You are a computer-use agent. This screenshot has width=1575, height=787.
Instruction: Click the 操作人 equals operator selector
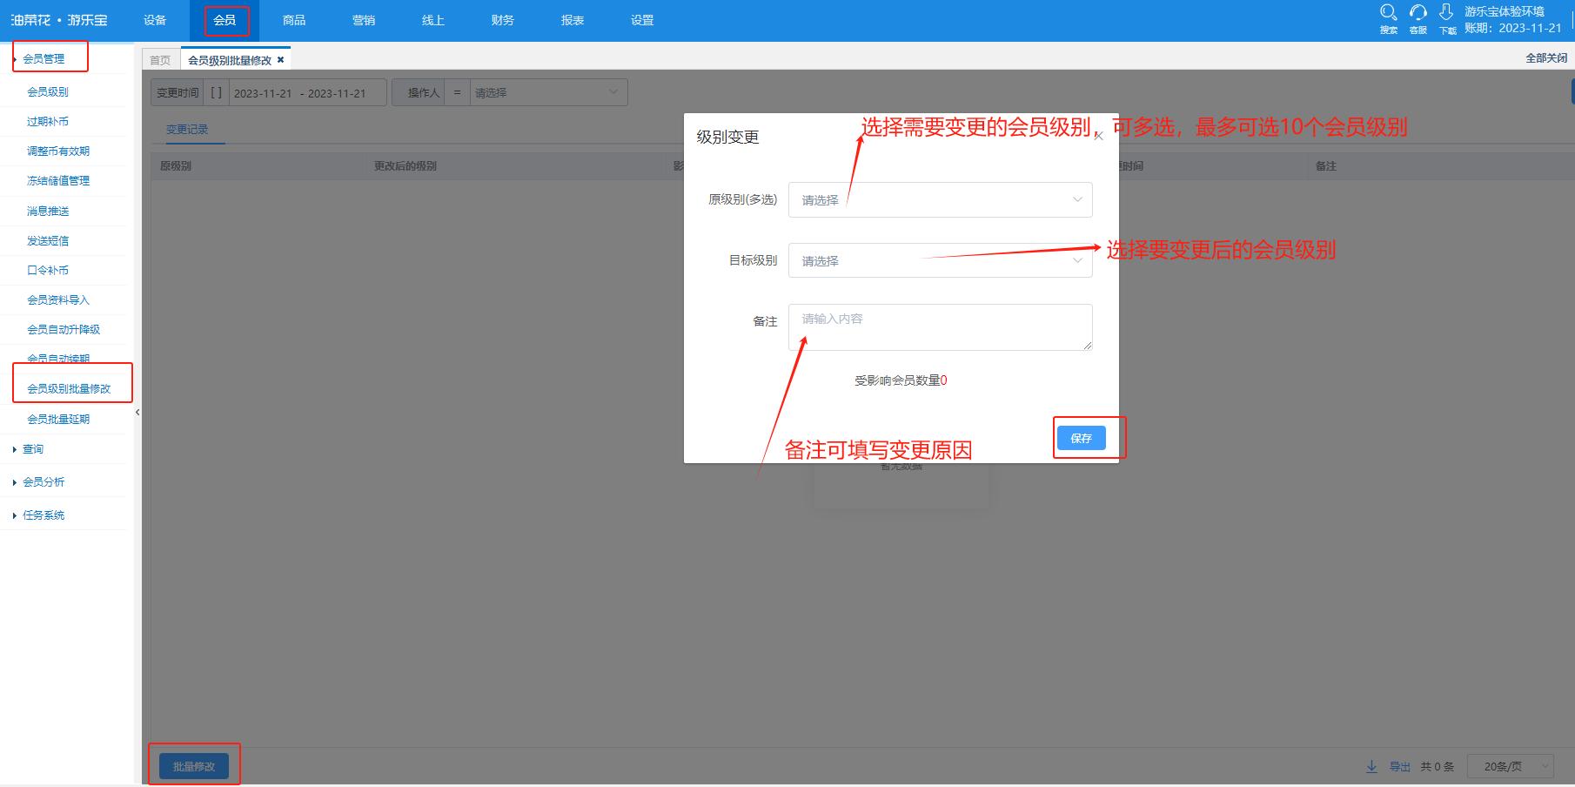pyautogui.click(x=457, y=92)
